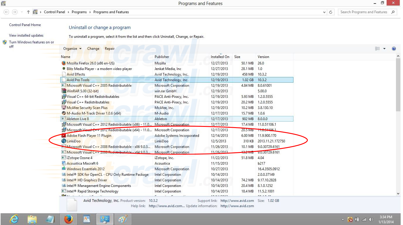
Task: Click the up one level arrow
Action: pyautogui.click(x=28, y=12)
